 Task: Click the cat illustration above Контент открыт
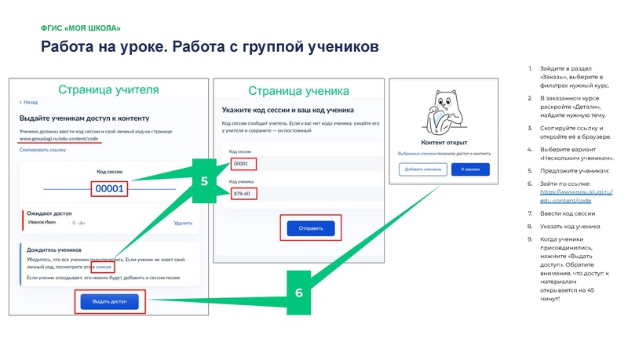tap(444, 112)
